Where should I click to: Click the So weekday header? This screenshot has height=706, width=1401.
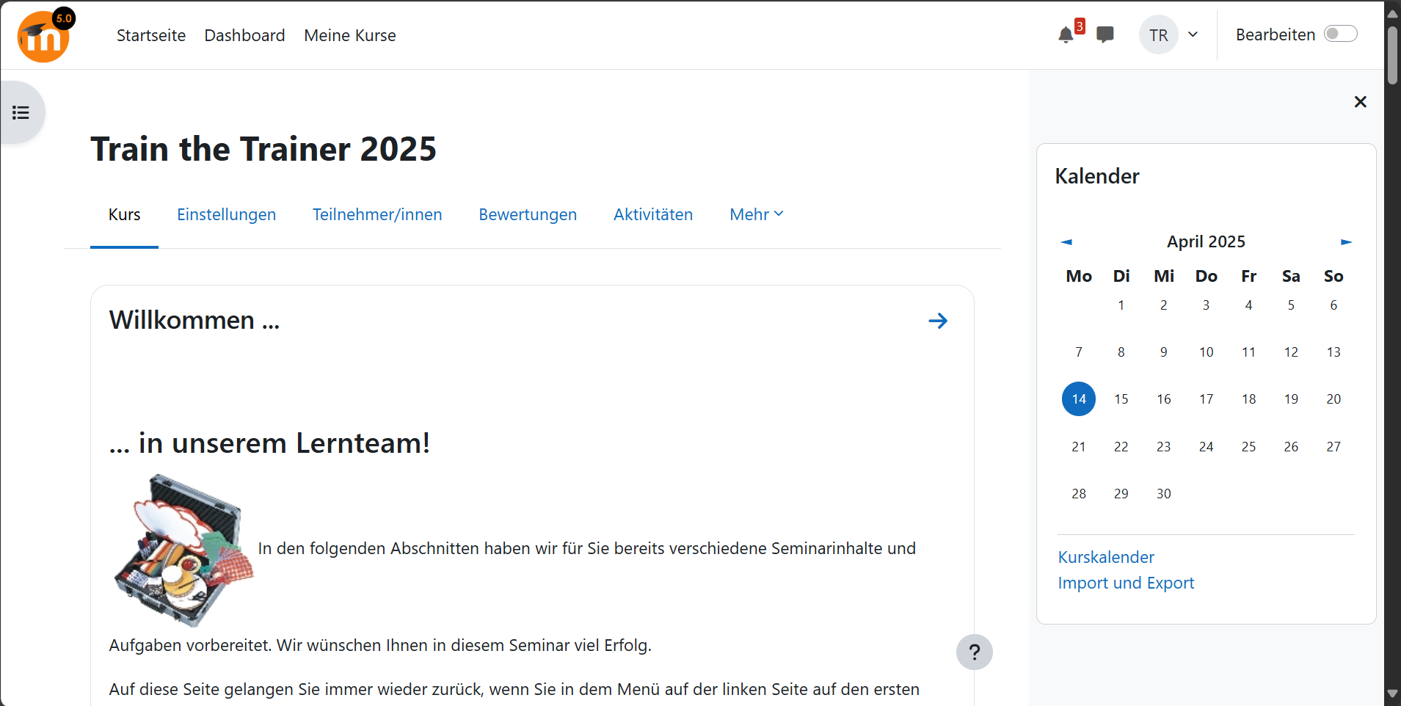1333,277
